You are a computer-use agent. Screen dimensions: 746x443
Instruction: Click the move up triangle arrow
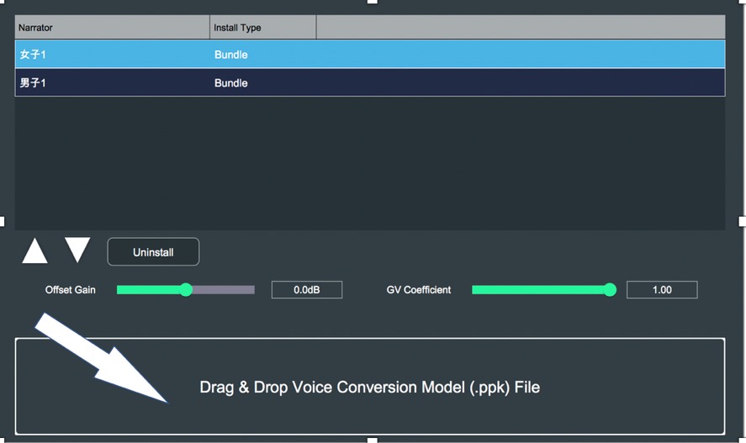click(34, 251)
